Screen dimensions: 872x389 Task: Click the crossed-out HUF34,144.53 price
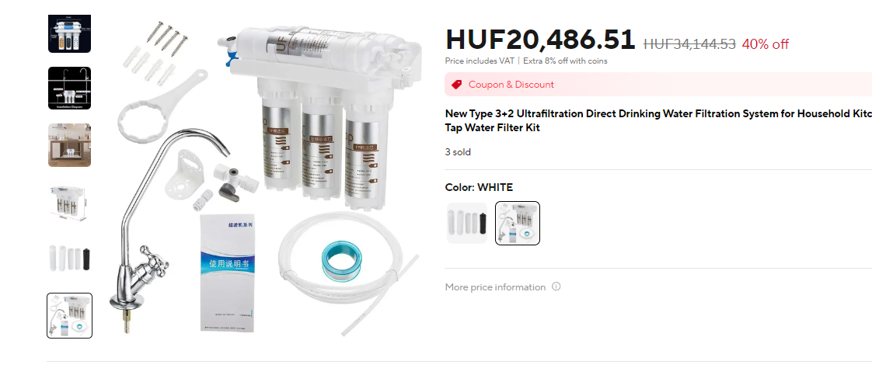[x=689, y=44]
